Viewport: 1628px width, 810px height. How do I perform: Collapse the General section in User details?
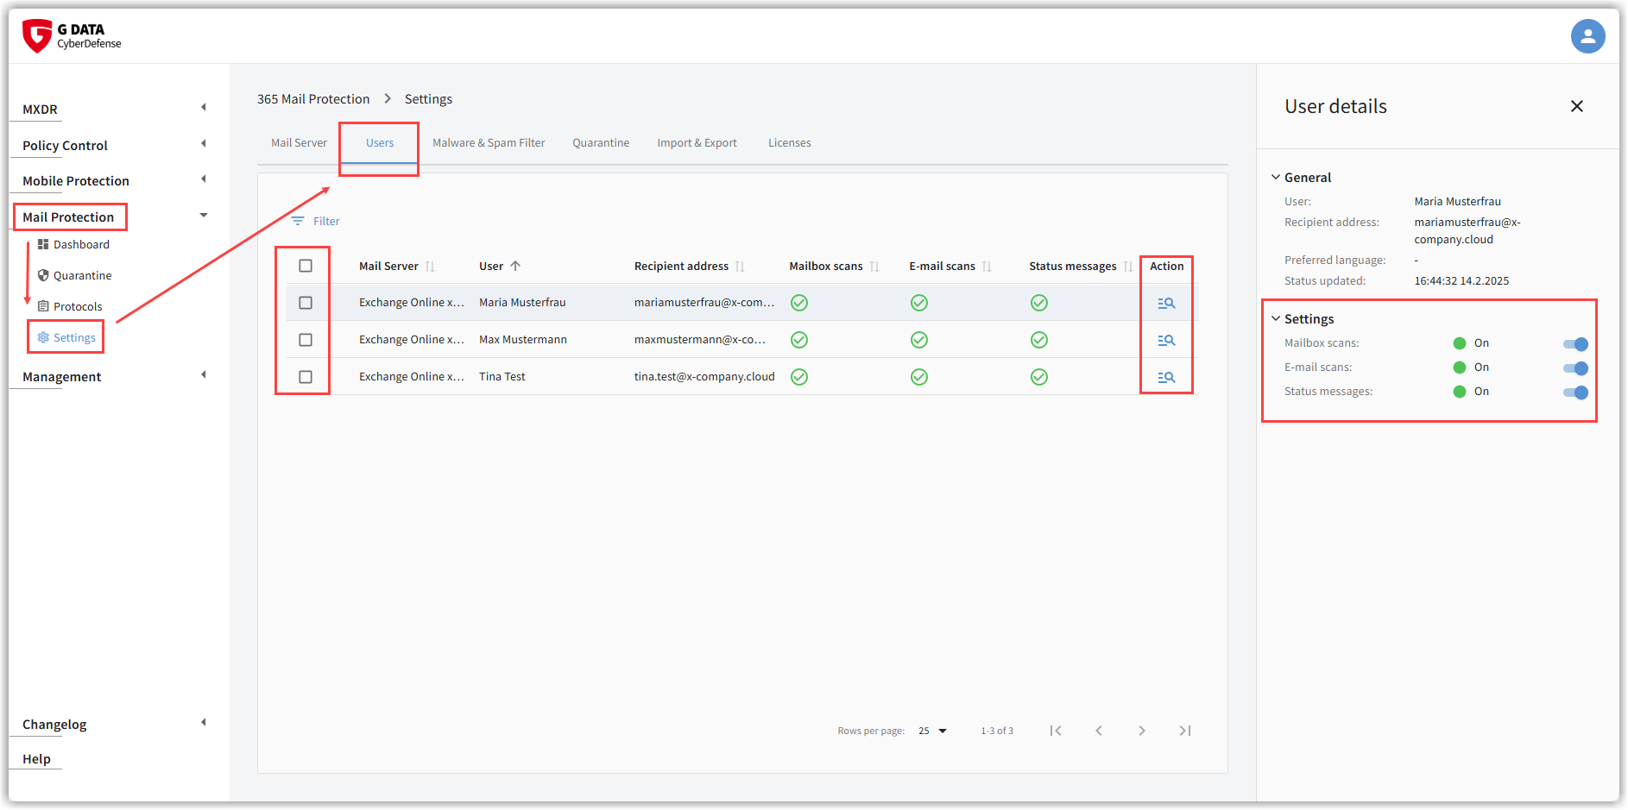tap(1276, 177)
